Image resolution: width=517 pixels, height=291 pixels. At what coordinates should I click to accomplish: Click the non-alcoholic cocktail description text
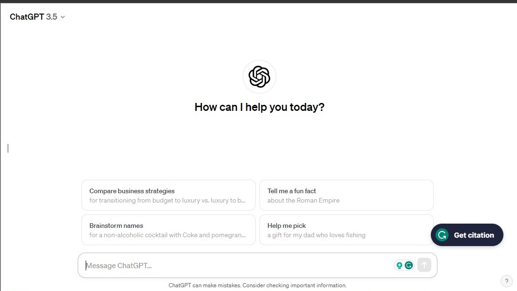(167, 235)
